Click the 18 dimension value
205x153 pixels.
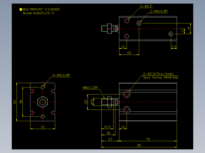[x=108, y=133]
